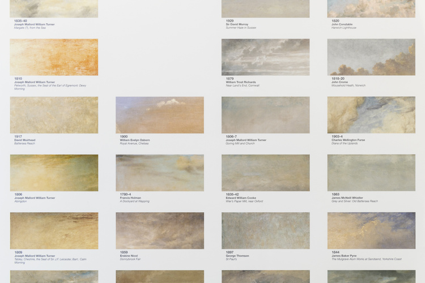Click the Turner artist name under year 1810
The image size is (425, 283).
(35, 82)
